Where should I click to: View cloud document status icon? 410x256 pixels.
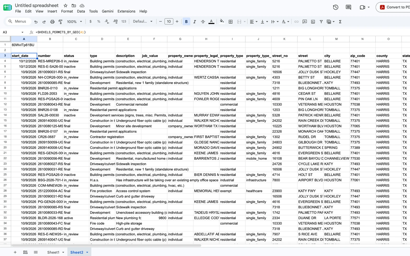(82, 5)
